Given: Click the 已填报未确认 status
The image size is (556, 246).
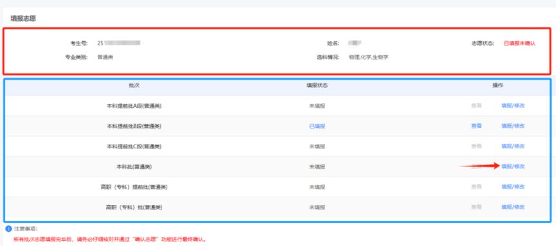Looking at the screenshot, I should coord(519,44).
